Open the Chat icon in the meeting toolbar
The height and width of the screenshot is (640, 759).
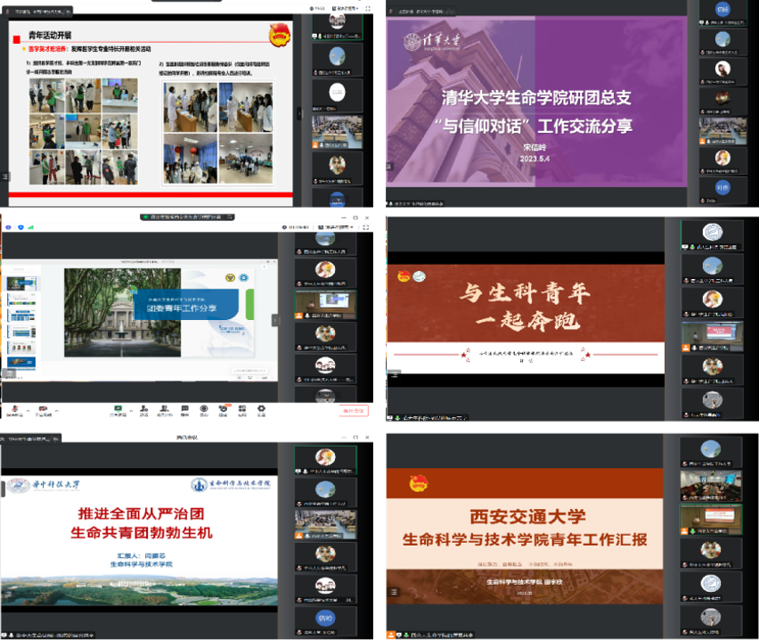tap(185, 408)
